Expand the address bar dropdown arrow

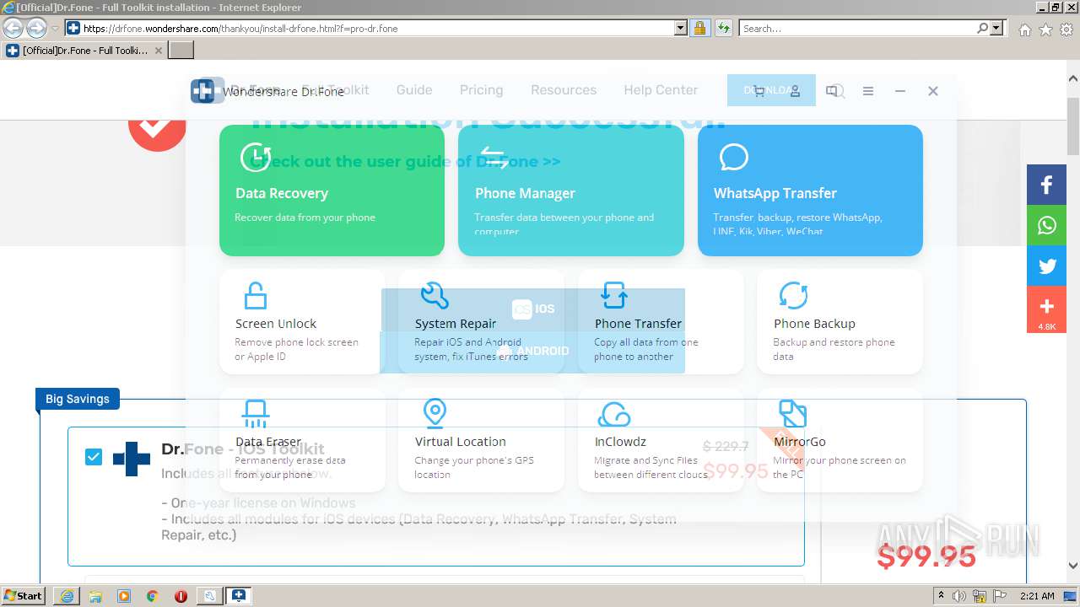[x=681, y=28]
